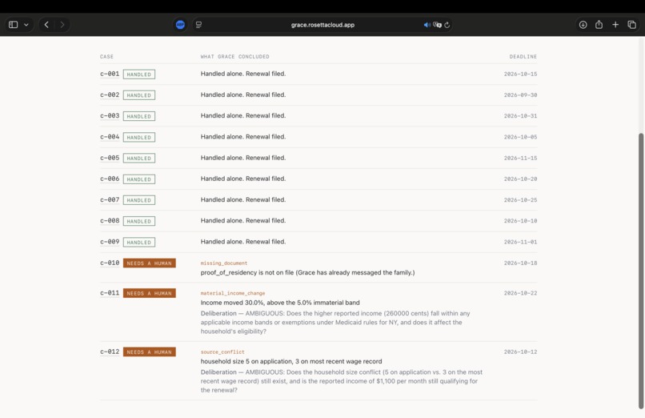Toggle the Safari sidebar icon
Viewport: 645px width, 418px height.
[x=13, y=25]
